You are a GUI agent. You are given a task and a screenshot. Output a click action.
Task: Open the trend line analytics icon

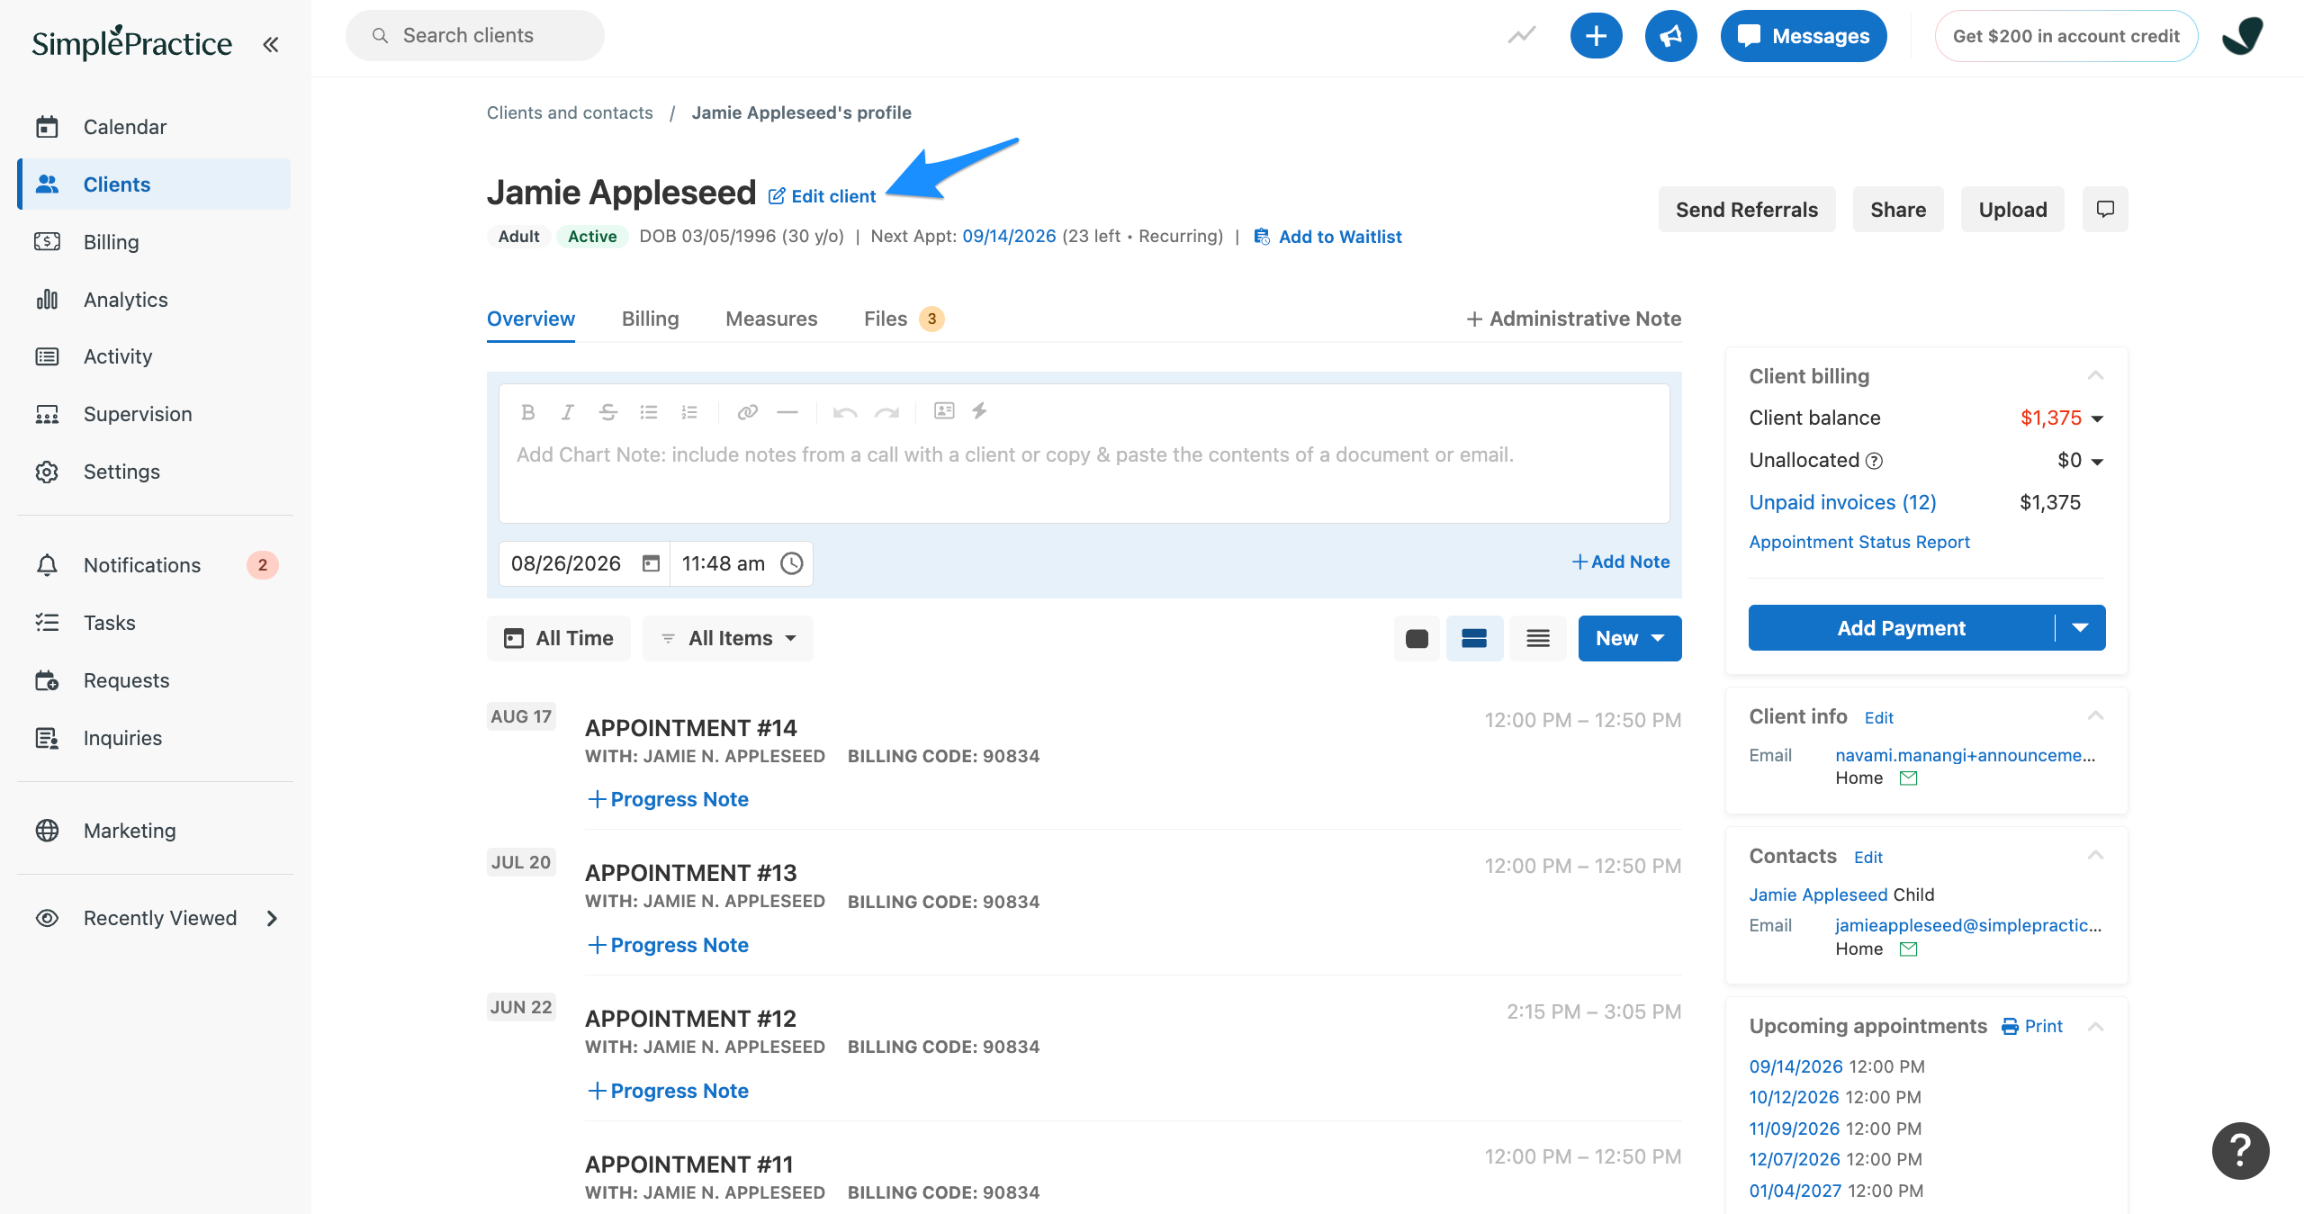(1522, 36)
